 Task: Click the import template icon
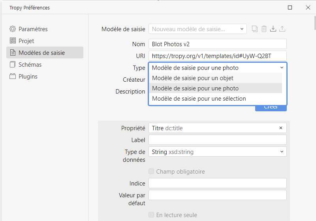pos(273,29)
